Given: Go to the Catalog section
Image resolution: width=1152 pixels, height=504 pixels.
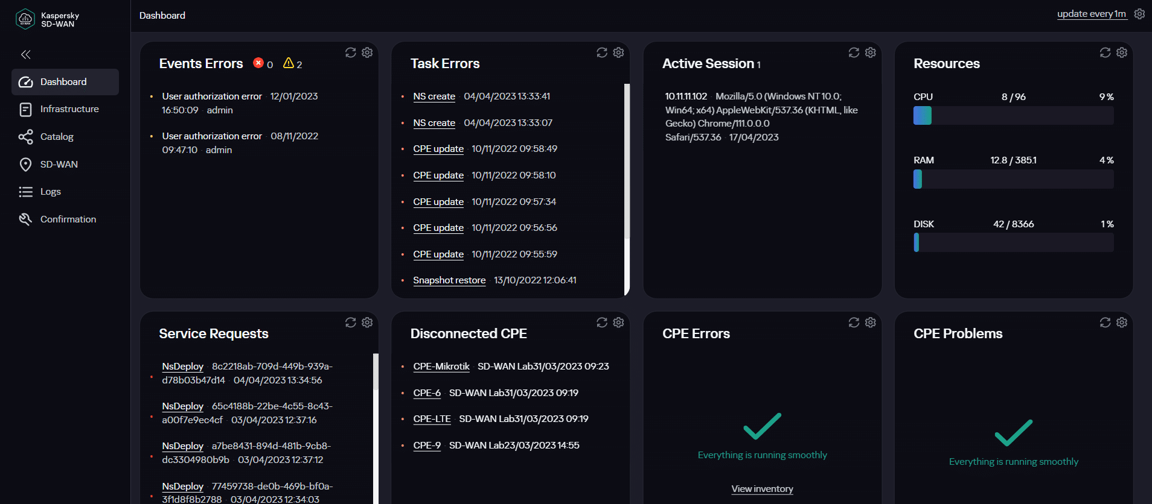Looking at the screenshot, I should [x=57, y=137].
